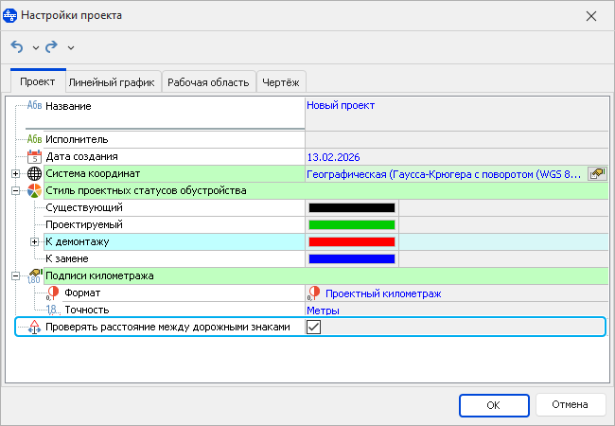
Task: Click the Новый проект name field
Action: point(341,105)
